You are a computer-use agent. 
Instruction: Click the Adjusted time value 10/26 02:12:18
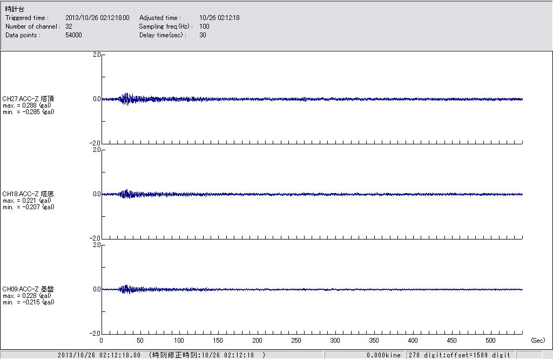[x=219, y=18]
